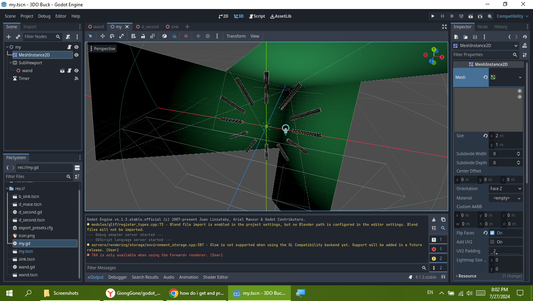Toggle visibility of MeshInstance2D node
The height and width of the screenshot is (301, 533).
(x=76, y=55)
